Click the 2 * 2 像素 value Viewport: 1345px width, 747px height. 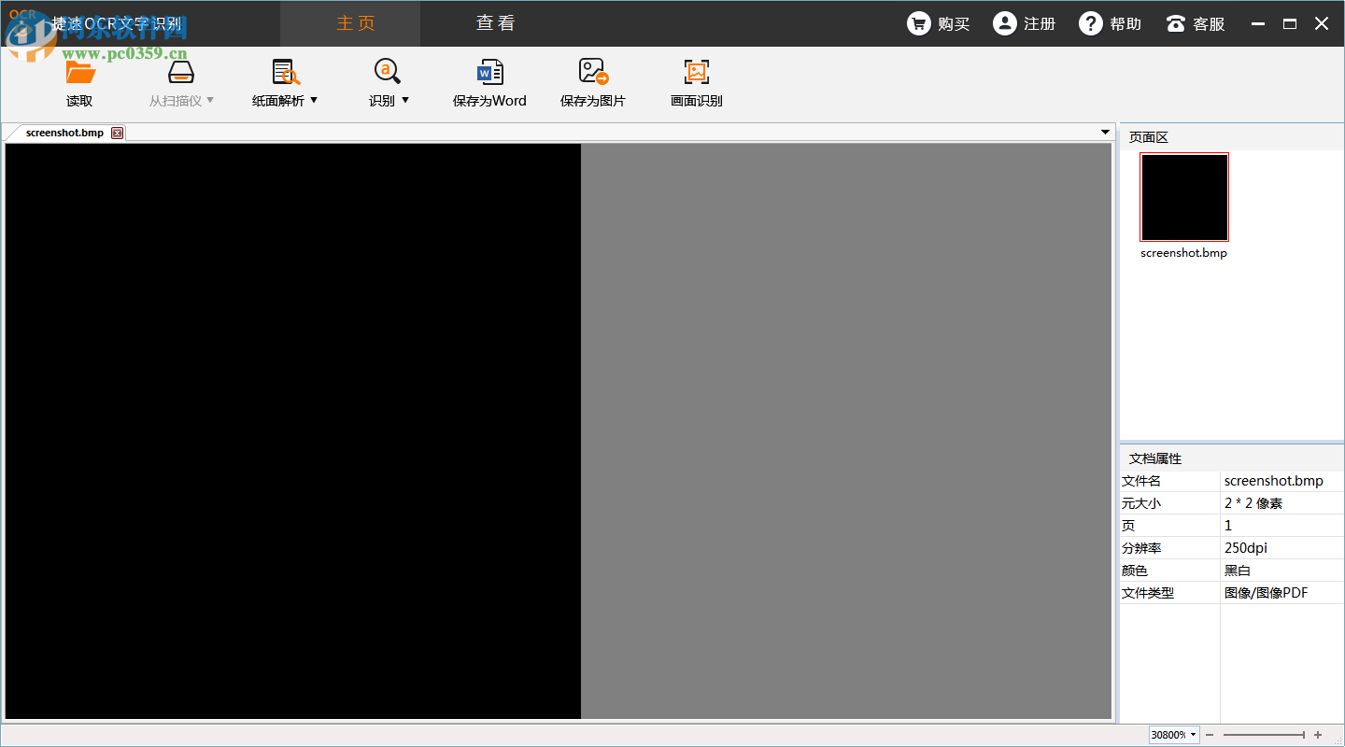click(x=1253, y=503)
